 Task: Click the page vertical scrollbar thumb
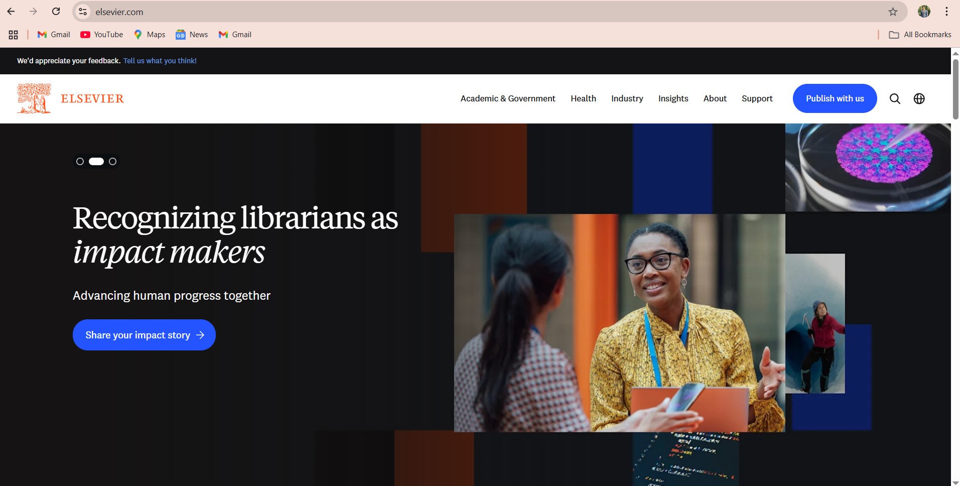tap(955, 89)
